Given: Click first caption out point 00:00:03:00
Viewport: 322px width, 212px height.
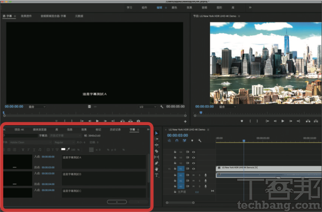Looking at the screenshot, I should (x=48, y=167).
